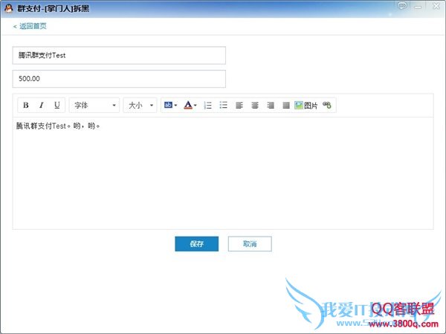Insert a numbered list
This screenshot has height=334, width=446.
click(x=207, y=106)
